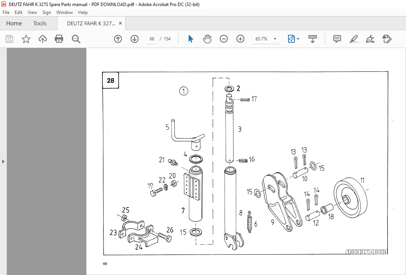Open the View menu
Screen dimensions: 406x275
32,12
